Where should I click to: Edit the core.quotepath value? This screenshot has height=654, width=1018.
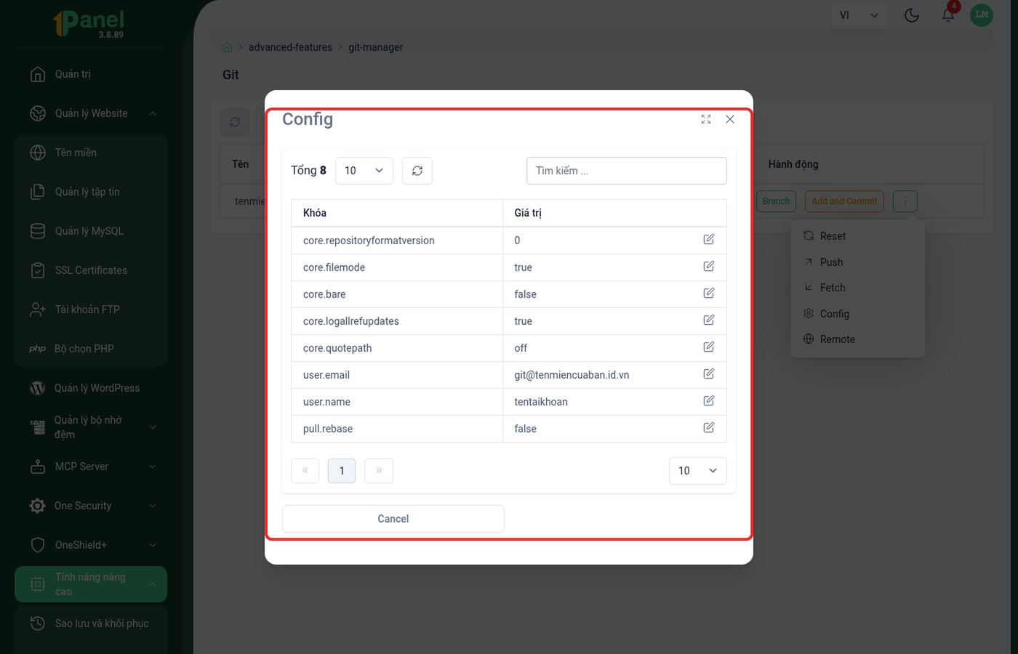(708, 347)
